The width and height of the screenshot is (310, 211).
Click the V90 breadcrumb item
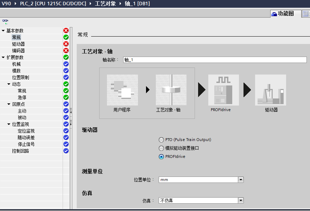click(x=6, y=4)
